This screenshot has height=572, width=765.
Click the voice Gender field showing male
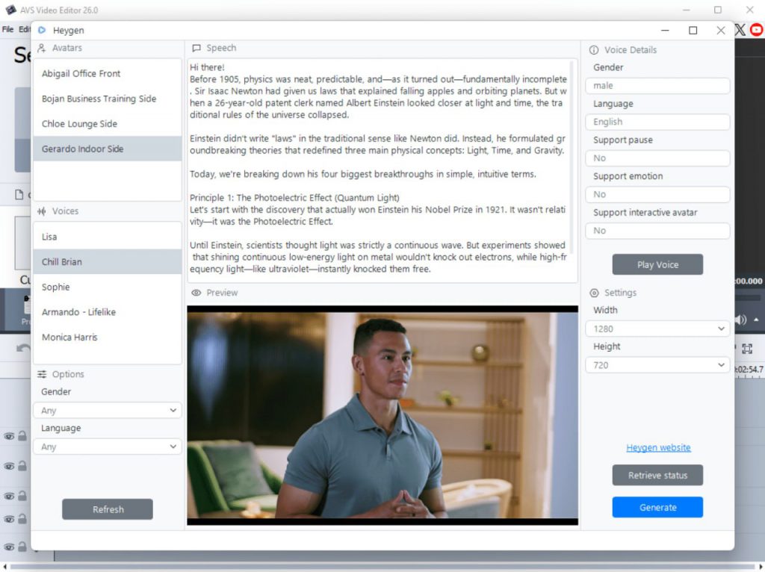(x=657, y=85)
